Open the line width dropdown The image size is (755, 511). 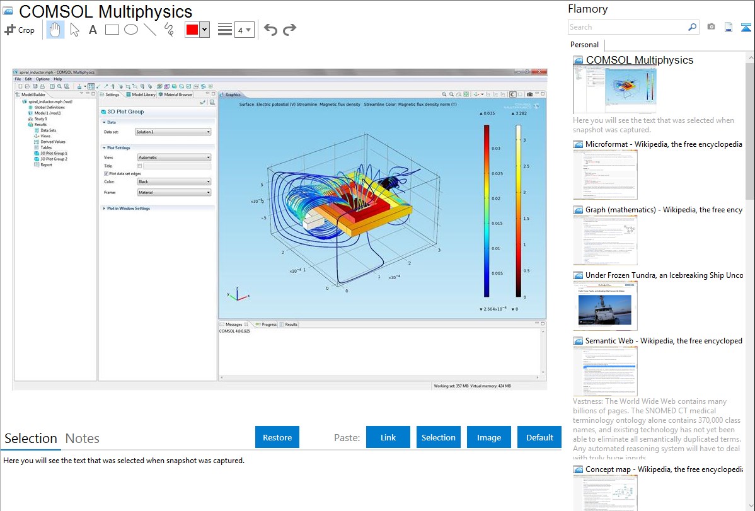(x=244, y=30)
